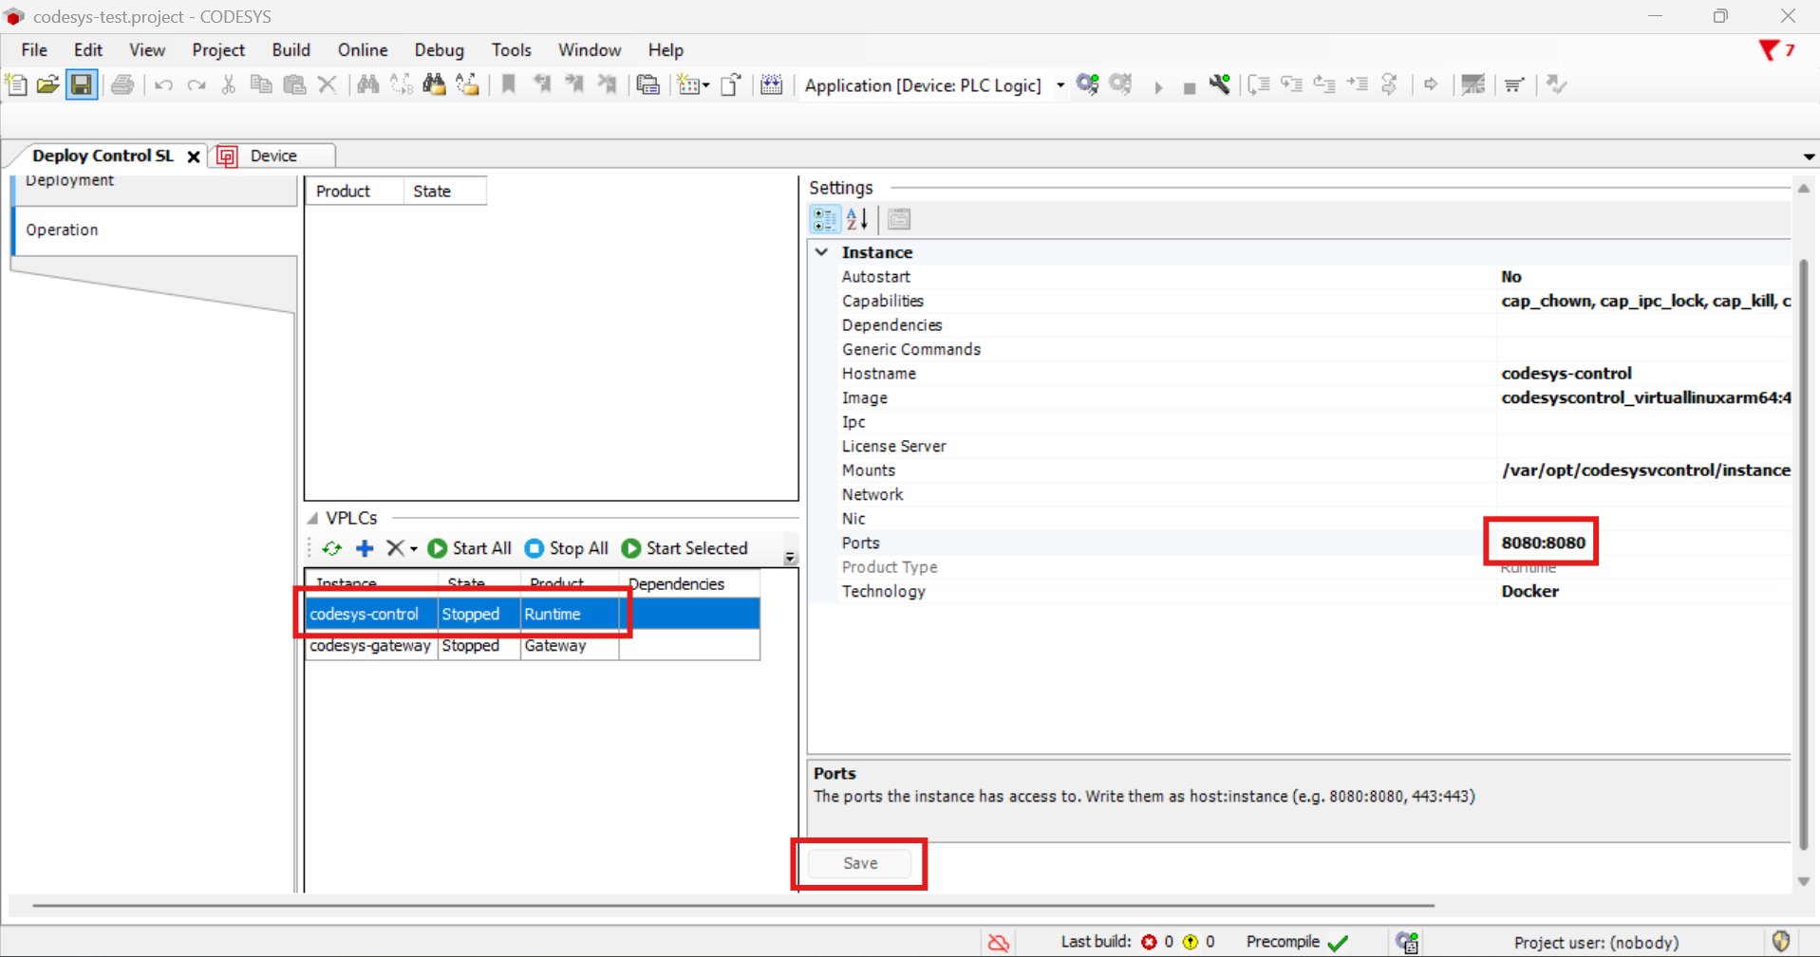Click the Save button below settings
Viewport: 1820px width, 957px height.
pos(860,863)
